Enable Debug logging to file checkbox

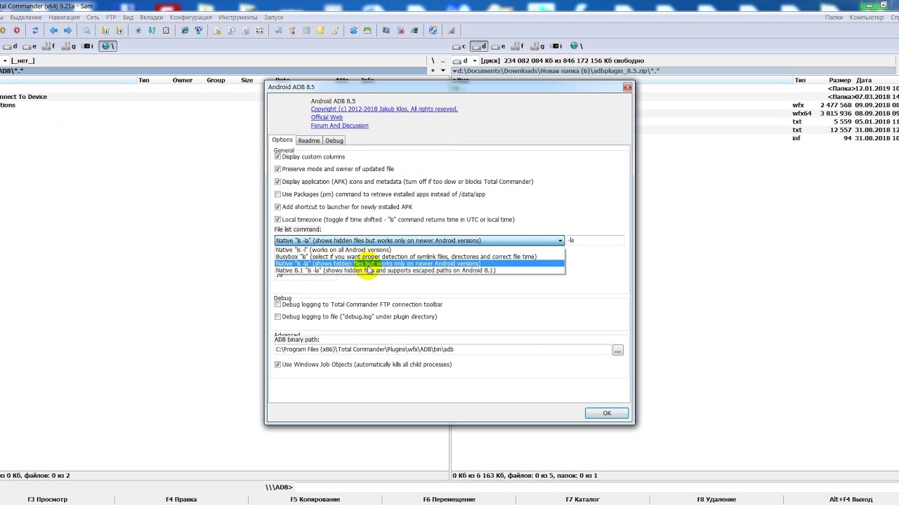[x=277, y=316]
